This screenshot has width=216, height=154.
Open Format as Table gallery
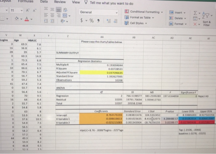(x=139, y=17)
